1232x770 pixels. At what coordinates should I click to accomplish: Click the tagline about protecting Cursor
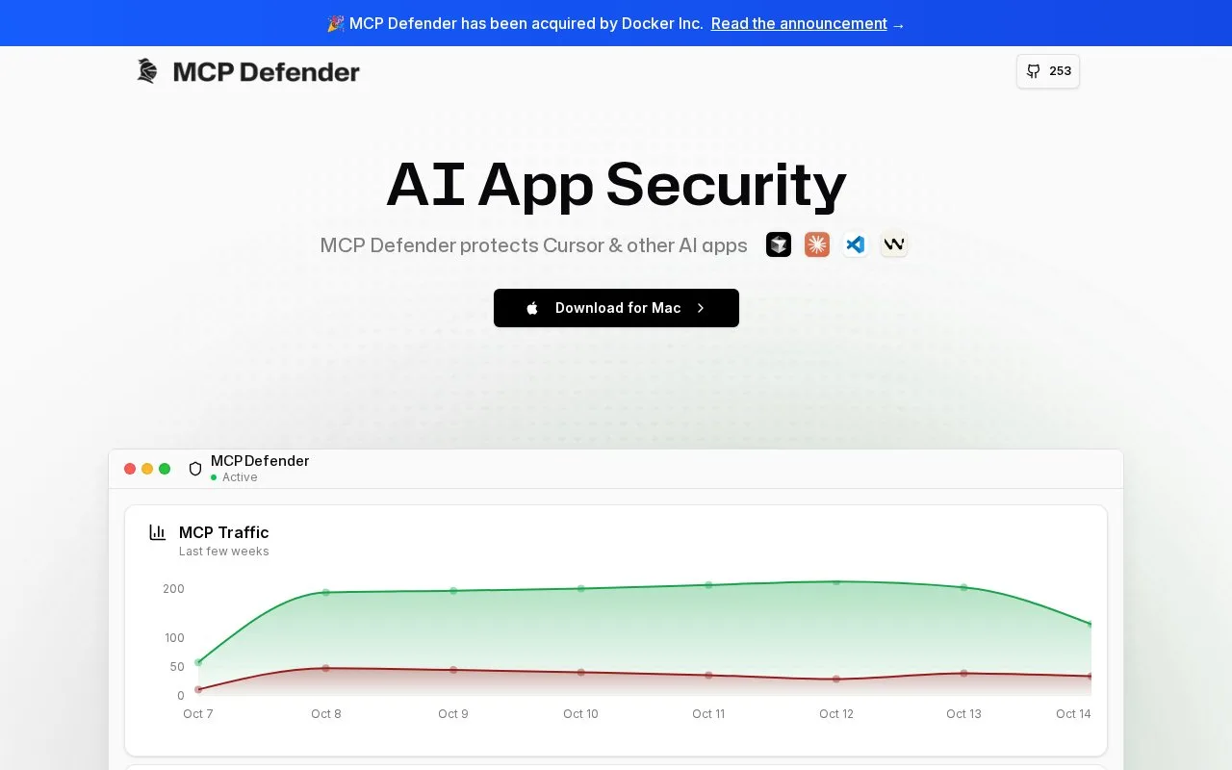534,245
